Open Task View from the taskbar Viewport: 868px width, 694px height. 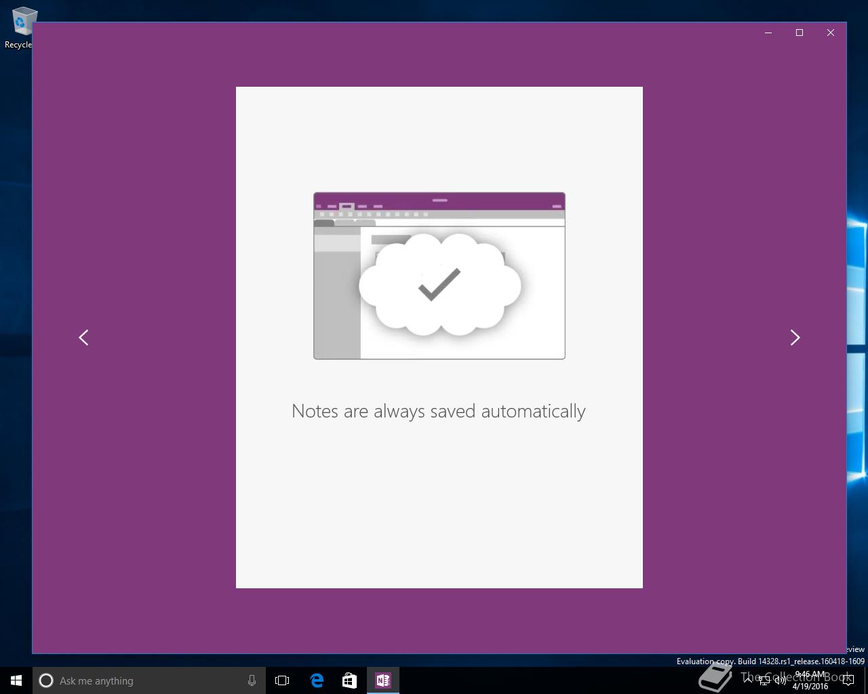tap(282, 680)
